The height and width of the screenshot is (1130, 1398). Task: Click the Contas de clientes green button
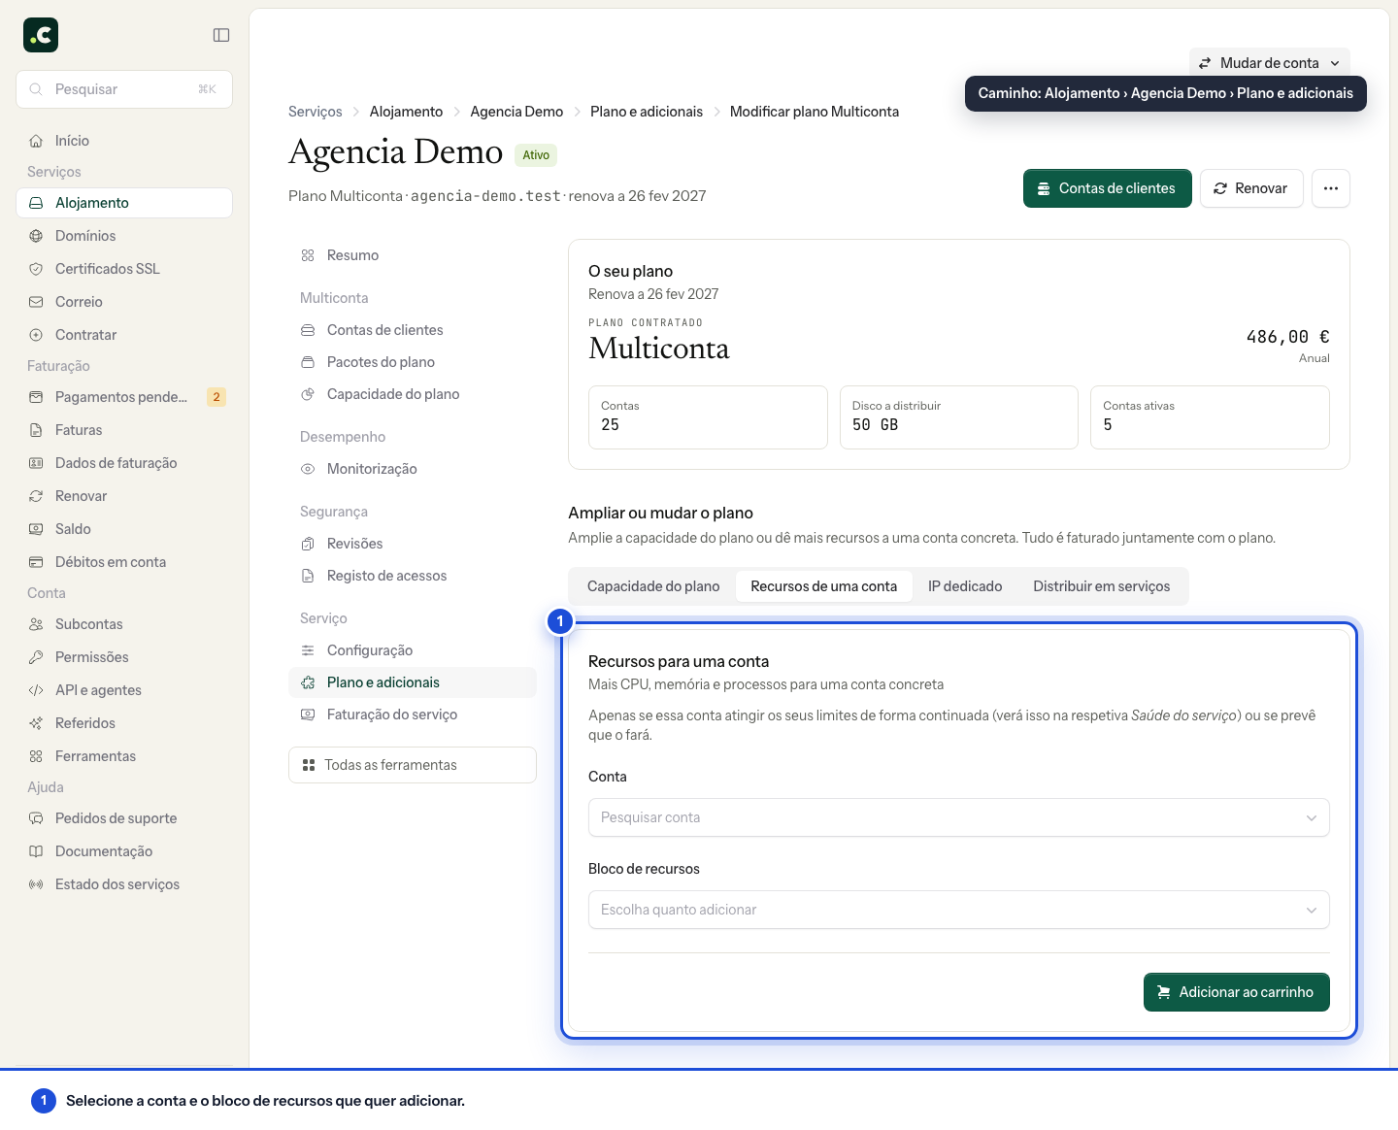(1107, 188)
